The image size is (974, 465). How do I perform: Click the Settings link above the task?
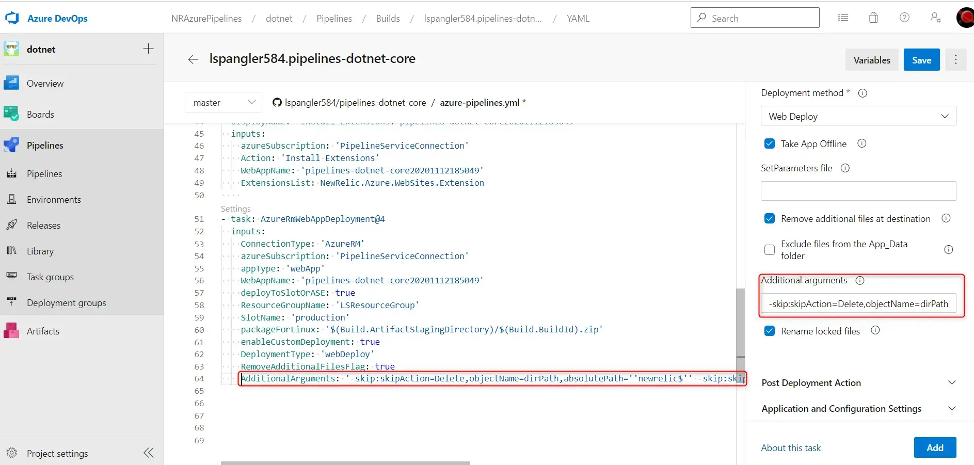coord(235,209)
